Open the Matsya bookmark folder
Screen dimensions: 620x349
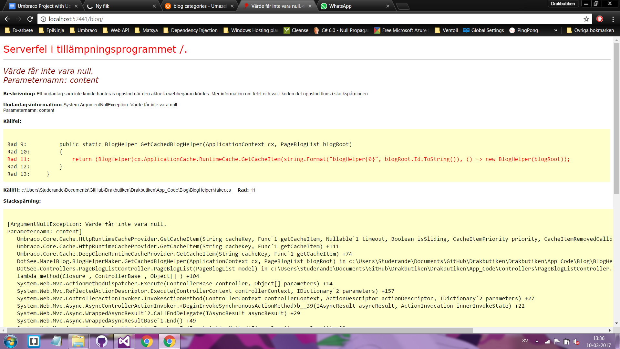tap(146, 30)
